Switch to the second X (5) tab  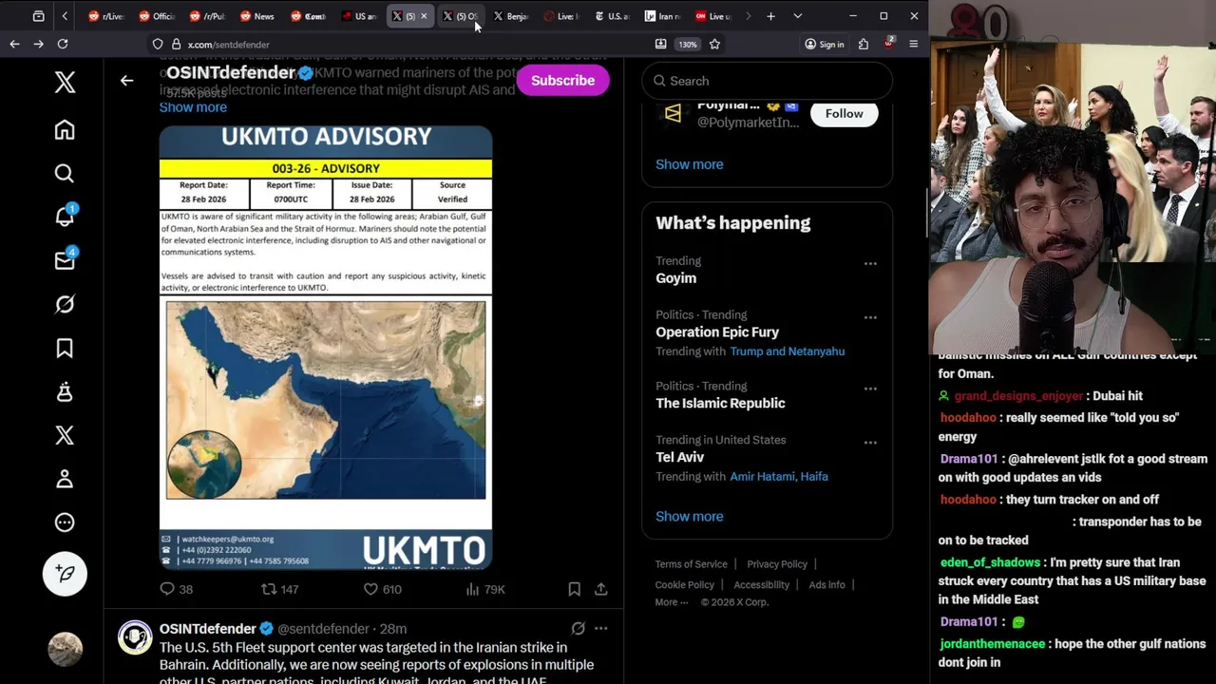coord(460,16)
